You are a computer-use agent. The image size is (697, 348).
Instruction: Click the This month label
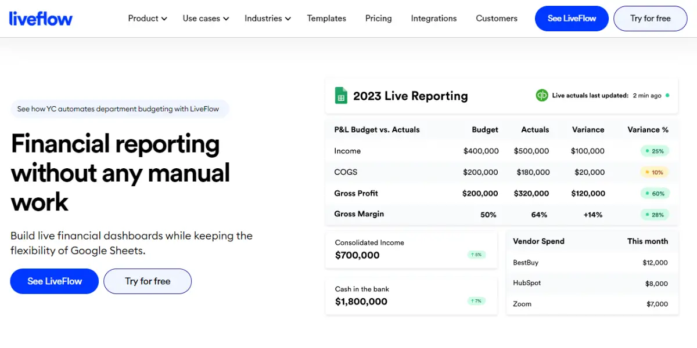(648, 241)
